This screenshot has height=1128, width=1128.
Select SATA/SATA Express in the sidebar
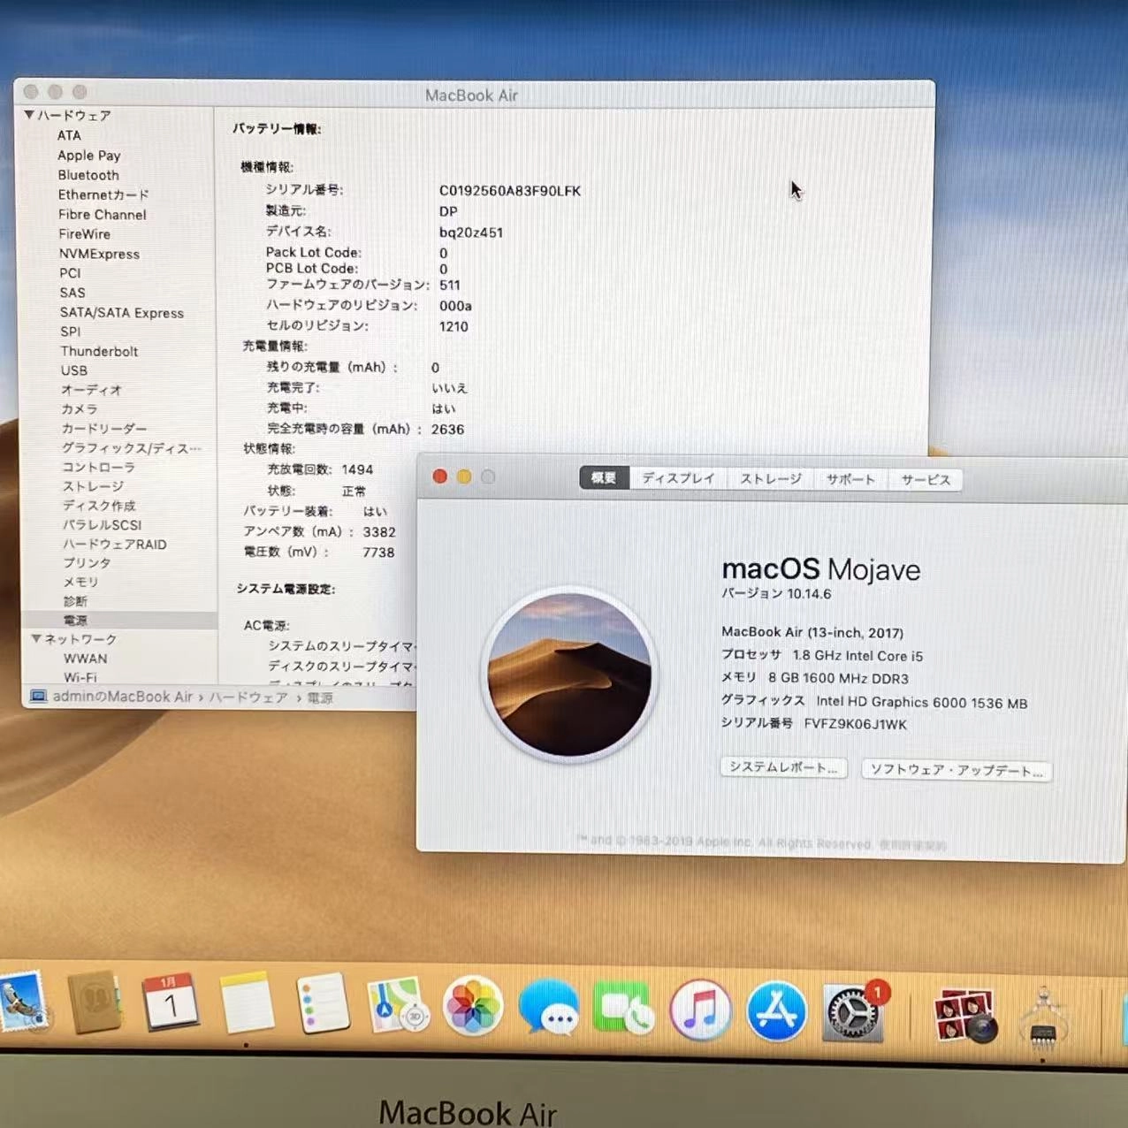pos(122,313)
